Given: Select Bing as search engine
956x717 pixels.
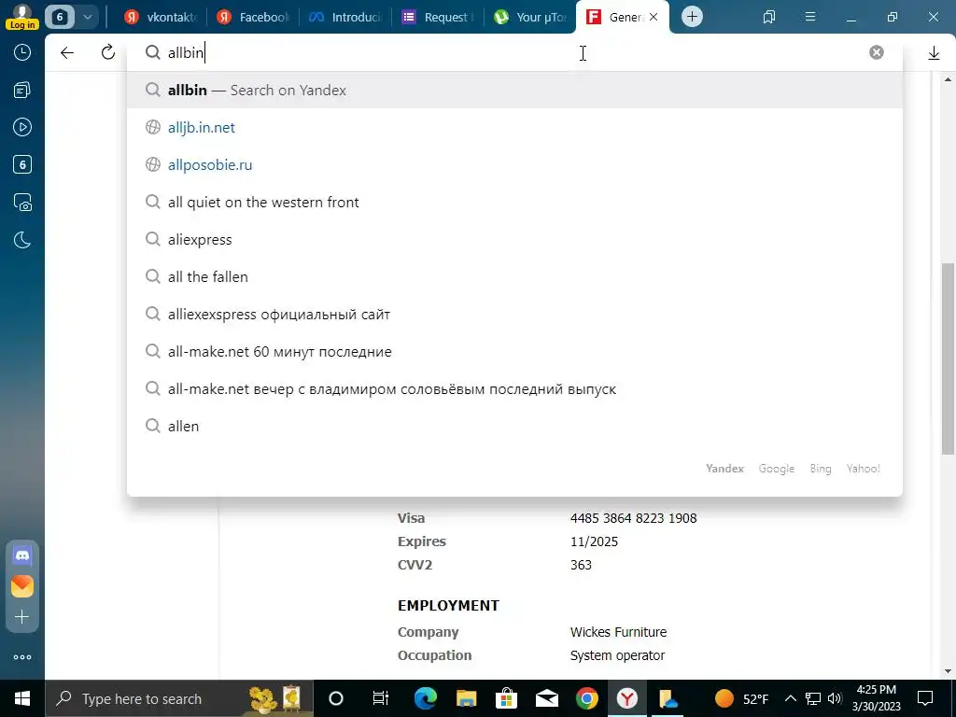Looking at the screenshot, I should point(820,469).
